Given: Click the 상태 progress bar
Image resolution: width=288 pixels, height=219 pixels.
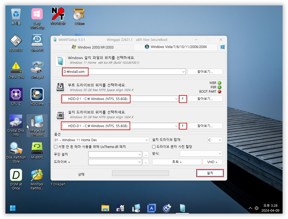Looking at the screenshot, I should [140, 173].
